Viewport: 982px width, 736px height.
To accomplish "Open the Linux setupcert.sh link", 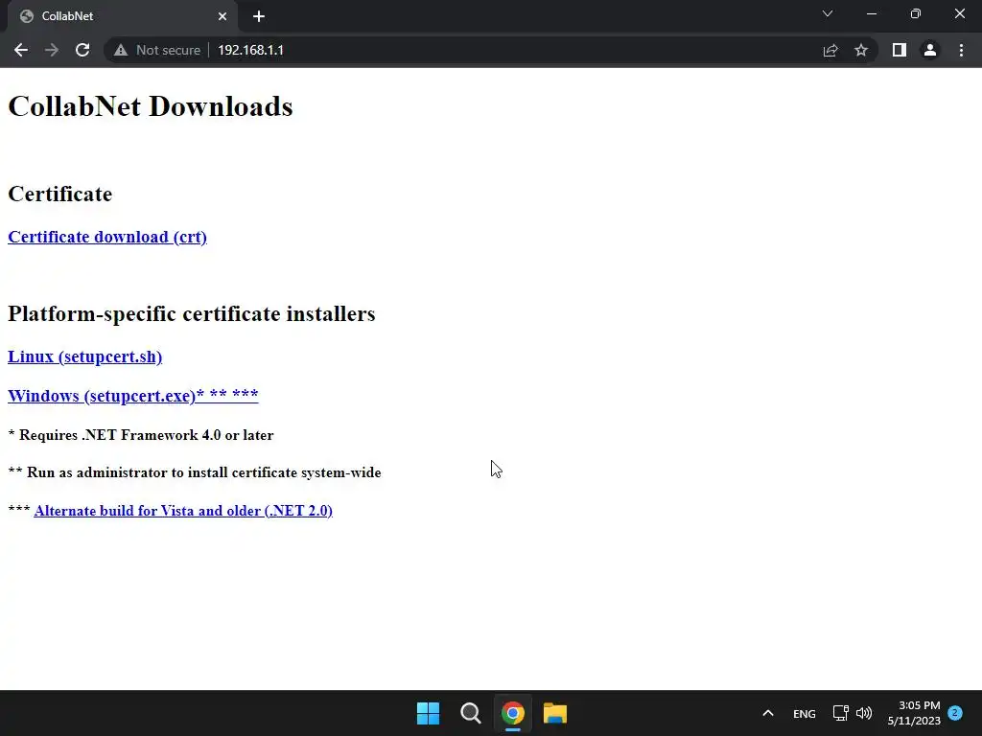I will pyautogui.click(x=84, y=356).
